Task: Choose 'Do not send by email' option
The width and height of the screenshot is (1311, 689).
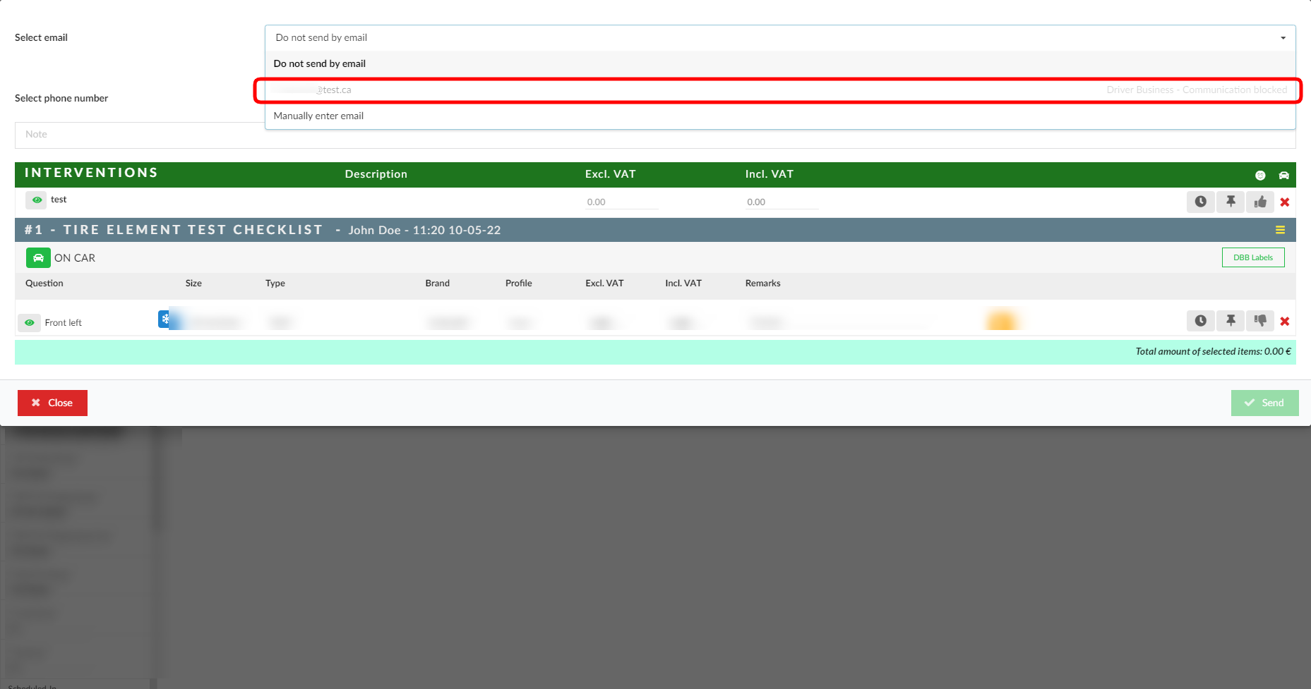Action: (x=320, y=63)
